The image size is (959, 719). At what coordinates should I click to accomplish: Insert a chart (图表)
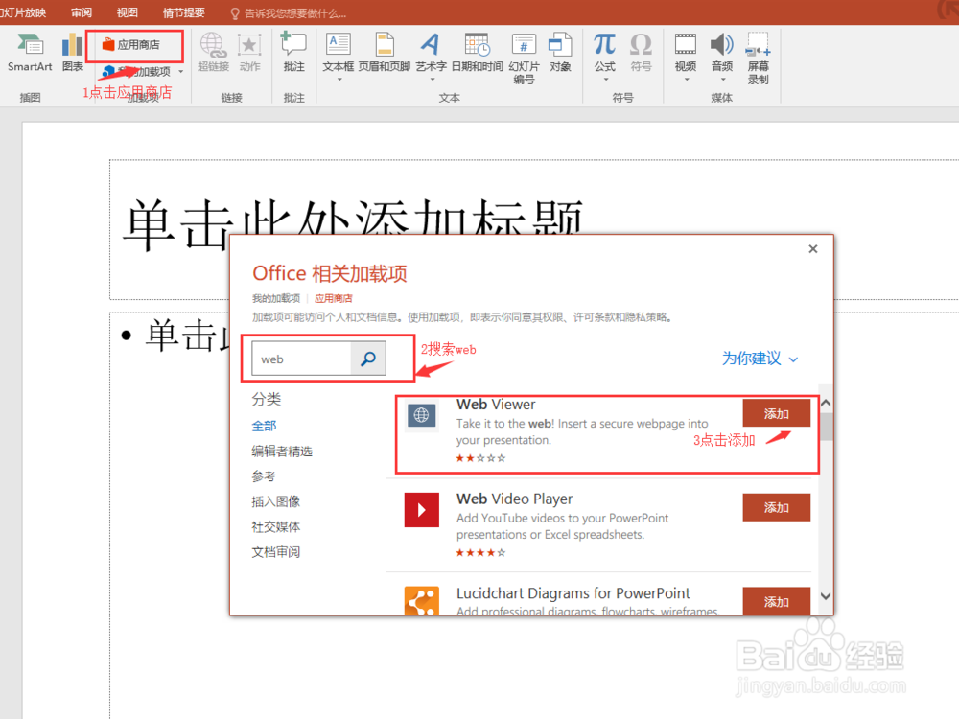pos(72,53)
